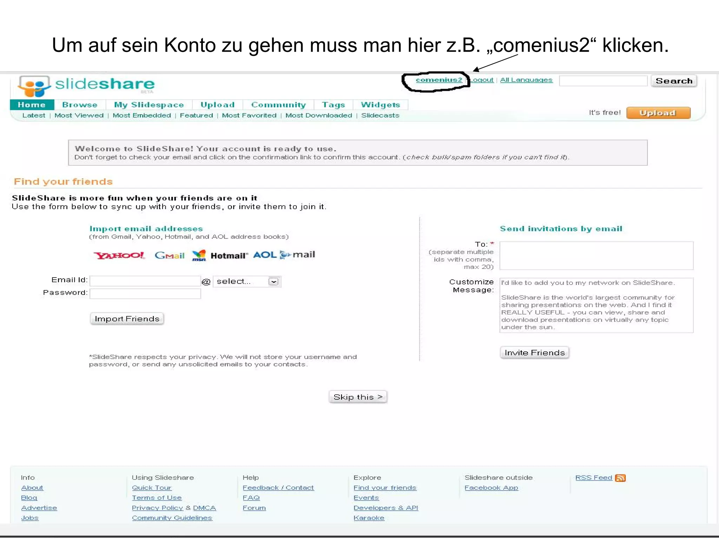The width and height of the screenshot is (719, 539).
Task: Open the Community tab
Action: coord(278,105)
